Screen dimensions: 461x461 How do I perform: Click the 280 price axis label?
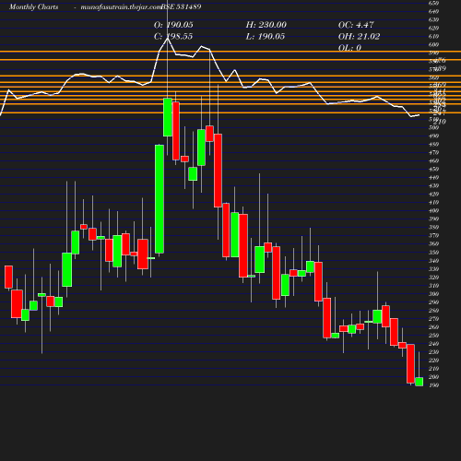click(x=433, y=311)
